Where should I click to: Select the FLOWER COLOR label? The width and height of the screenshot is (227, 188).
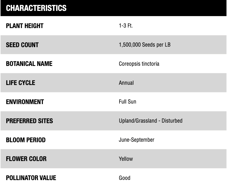[x=26, y=159]
